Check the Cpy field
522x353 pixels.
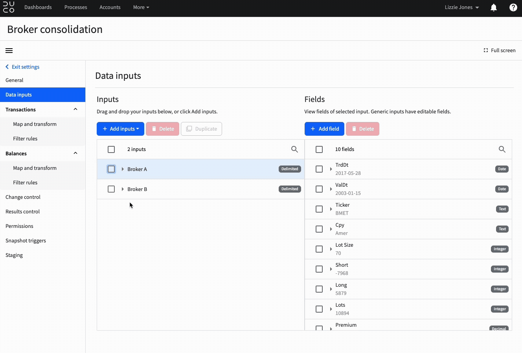point(319,229)
